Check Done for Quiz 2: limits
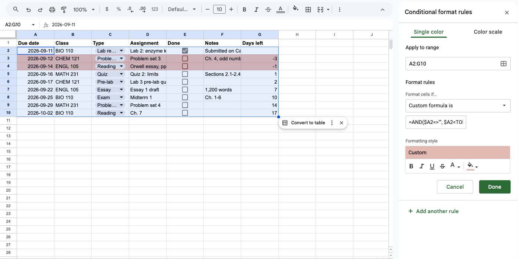518x259 pixels. pos(185,74)
